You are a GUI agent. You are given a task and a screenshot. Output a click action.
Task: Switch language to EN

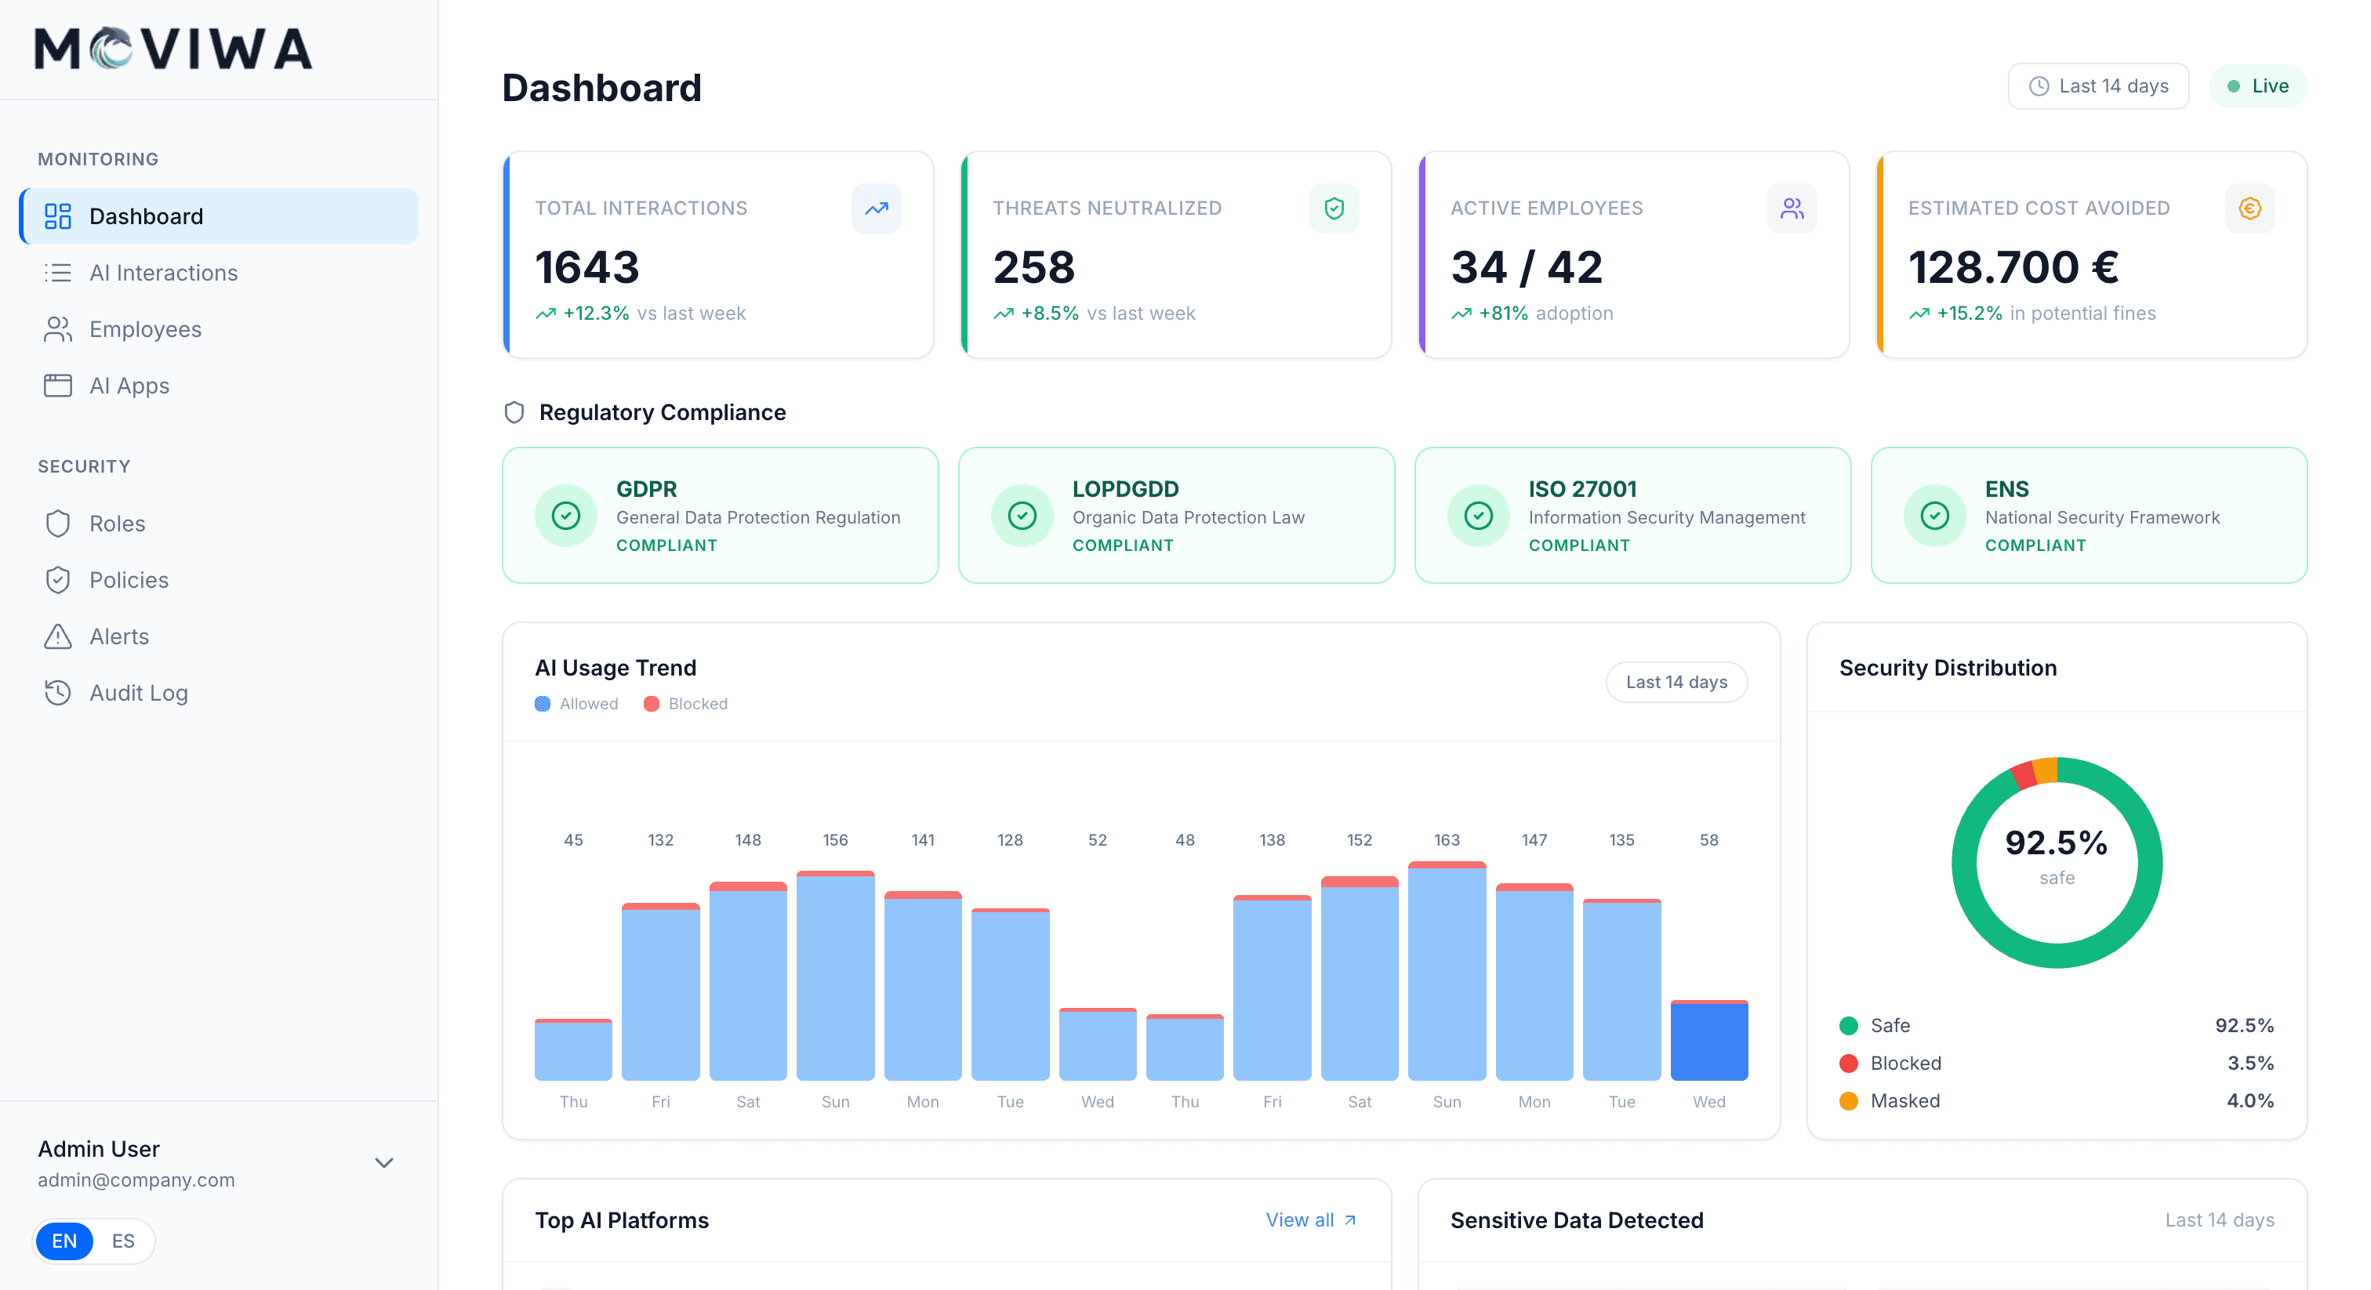point(64,1241)
